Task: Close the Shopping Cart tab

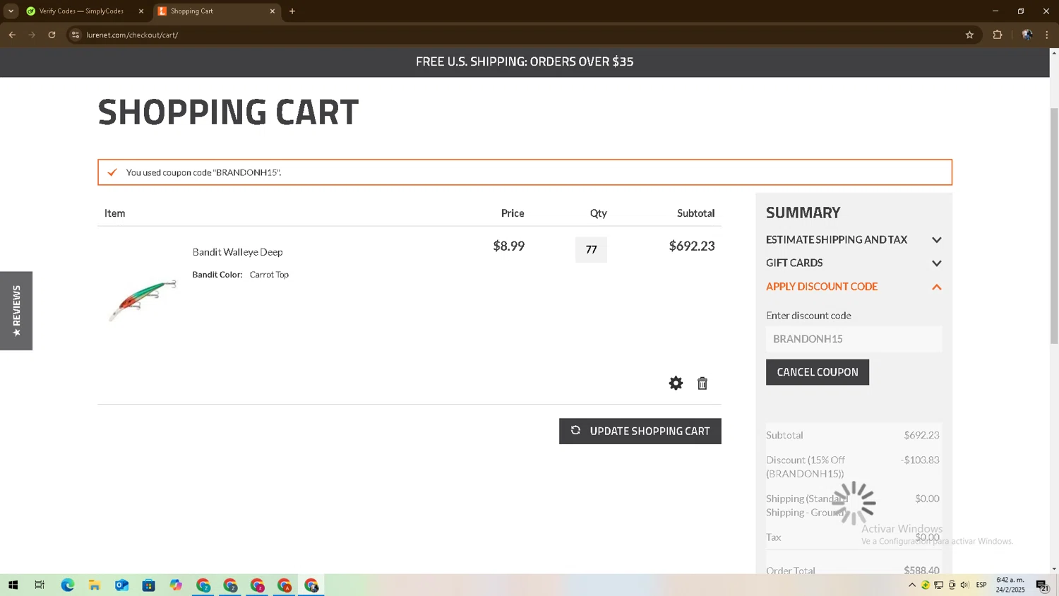Action: click(273, 11)
